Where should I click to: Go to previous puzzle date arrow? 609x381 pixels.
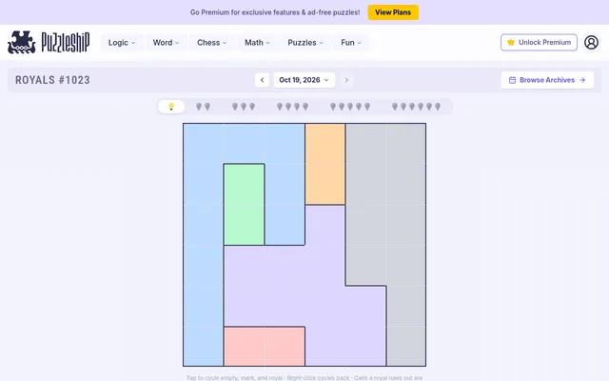pyautogui.click(x=263, y=80)
